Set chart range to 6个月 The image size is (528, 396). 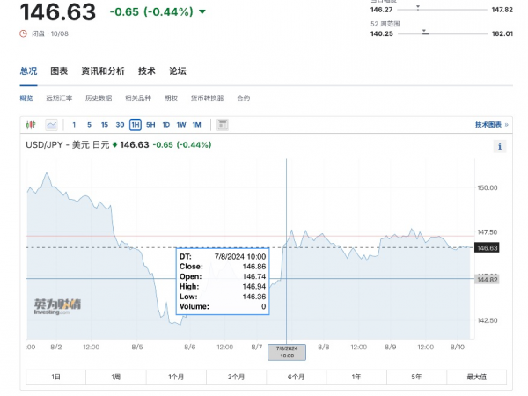pyautogui.click(x=296, y=377)
